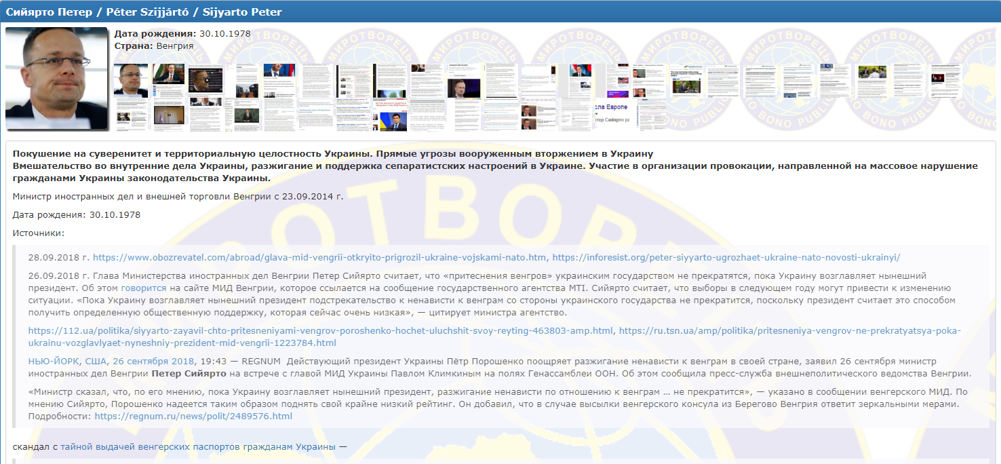Viewport: 1001px width, 464px height.
Task: Click the 'НЬЮ-ЙОРК' link
Action: pyautogui.click(x=54, y=361)
